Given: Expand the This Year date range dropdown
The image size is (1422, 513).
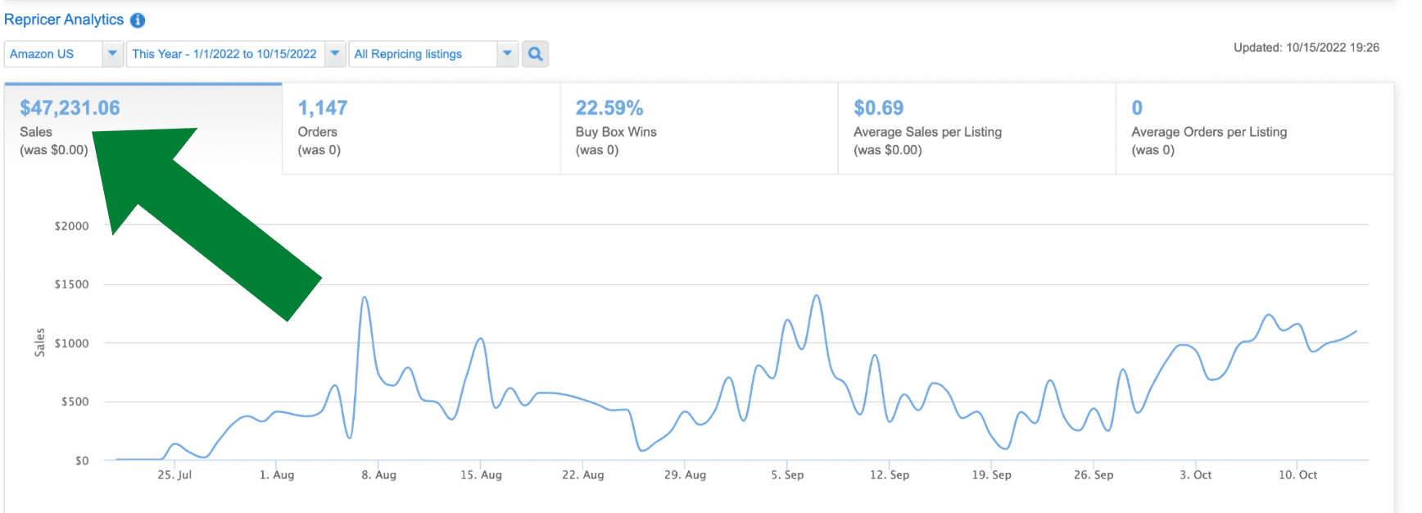Looking at the screenshot, I should (x=235, y=54).
